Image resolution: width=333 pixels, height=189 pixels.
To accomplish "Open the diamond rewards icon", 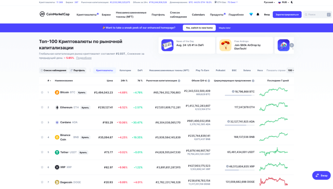I will [x=251, y=15].
